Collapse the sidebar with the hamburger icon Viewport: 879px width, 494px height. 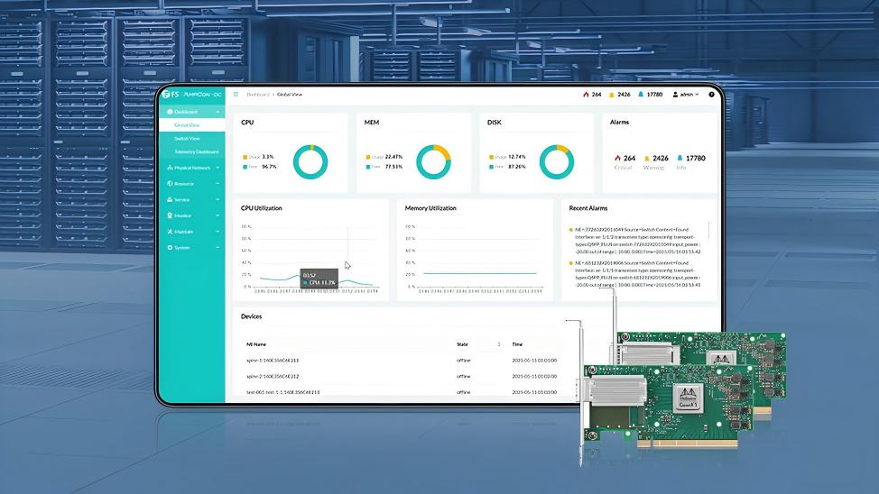(x=236, y=94)
